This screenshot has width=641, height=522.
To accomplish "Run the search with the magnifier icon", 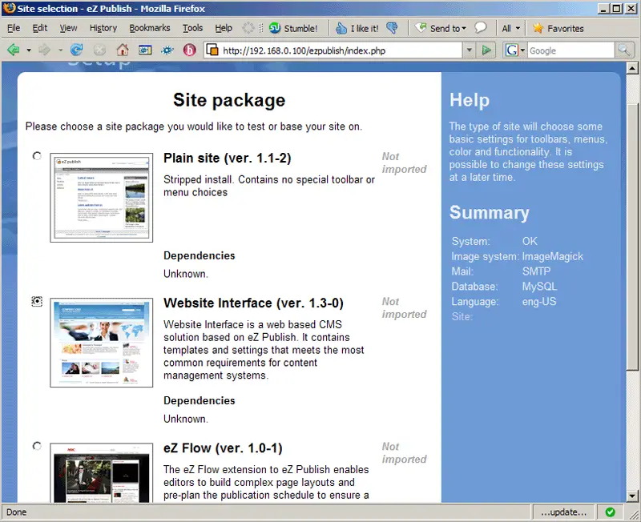I will tap(624, 50).
